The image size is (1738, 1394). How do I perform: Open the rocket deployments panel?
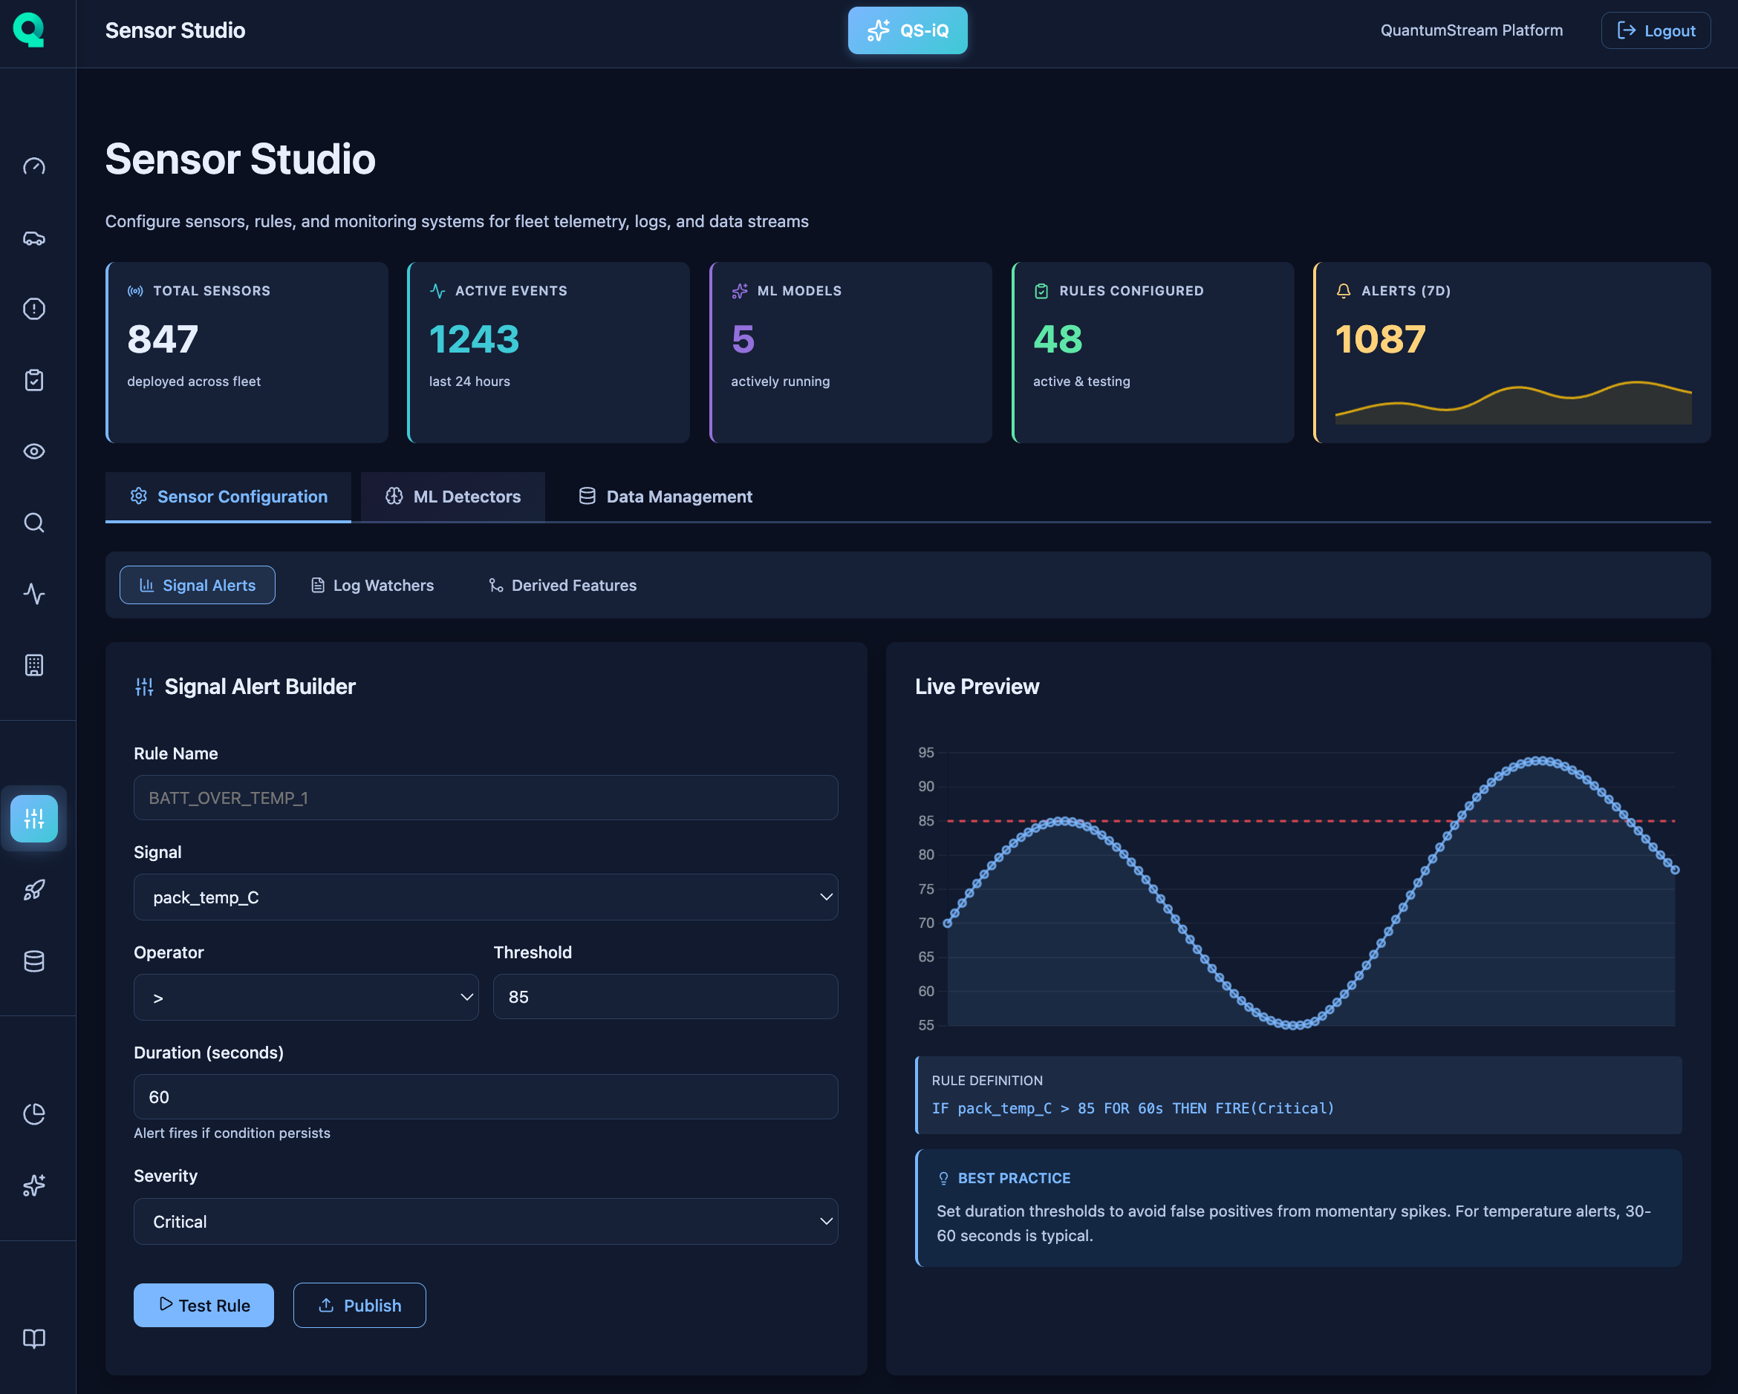[34, 889]
